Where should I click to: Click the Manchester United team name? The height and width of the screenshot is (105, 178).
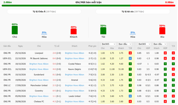39,85
